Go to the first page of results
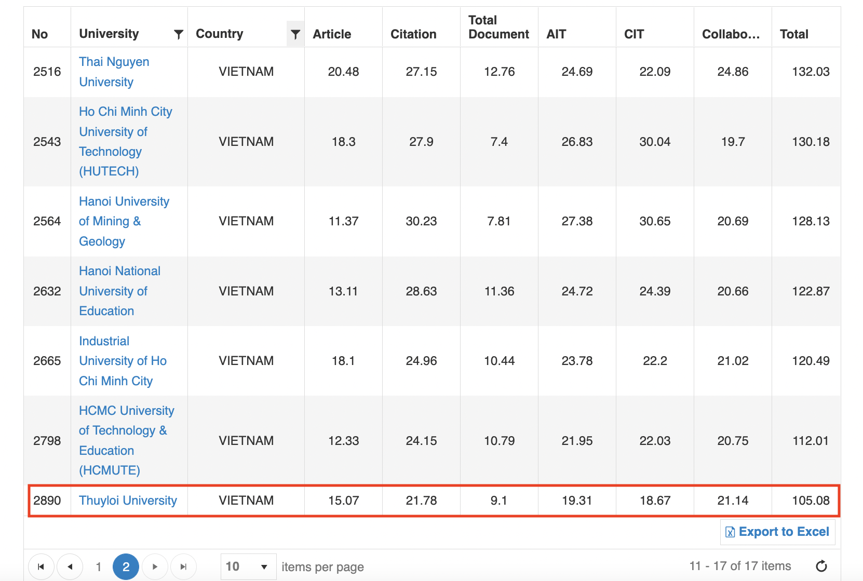 pyautogui.click(x=41, y=566)
